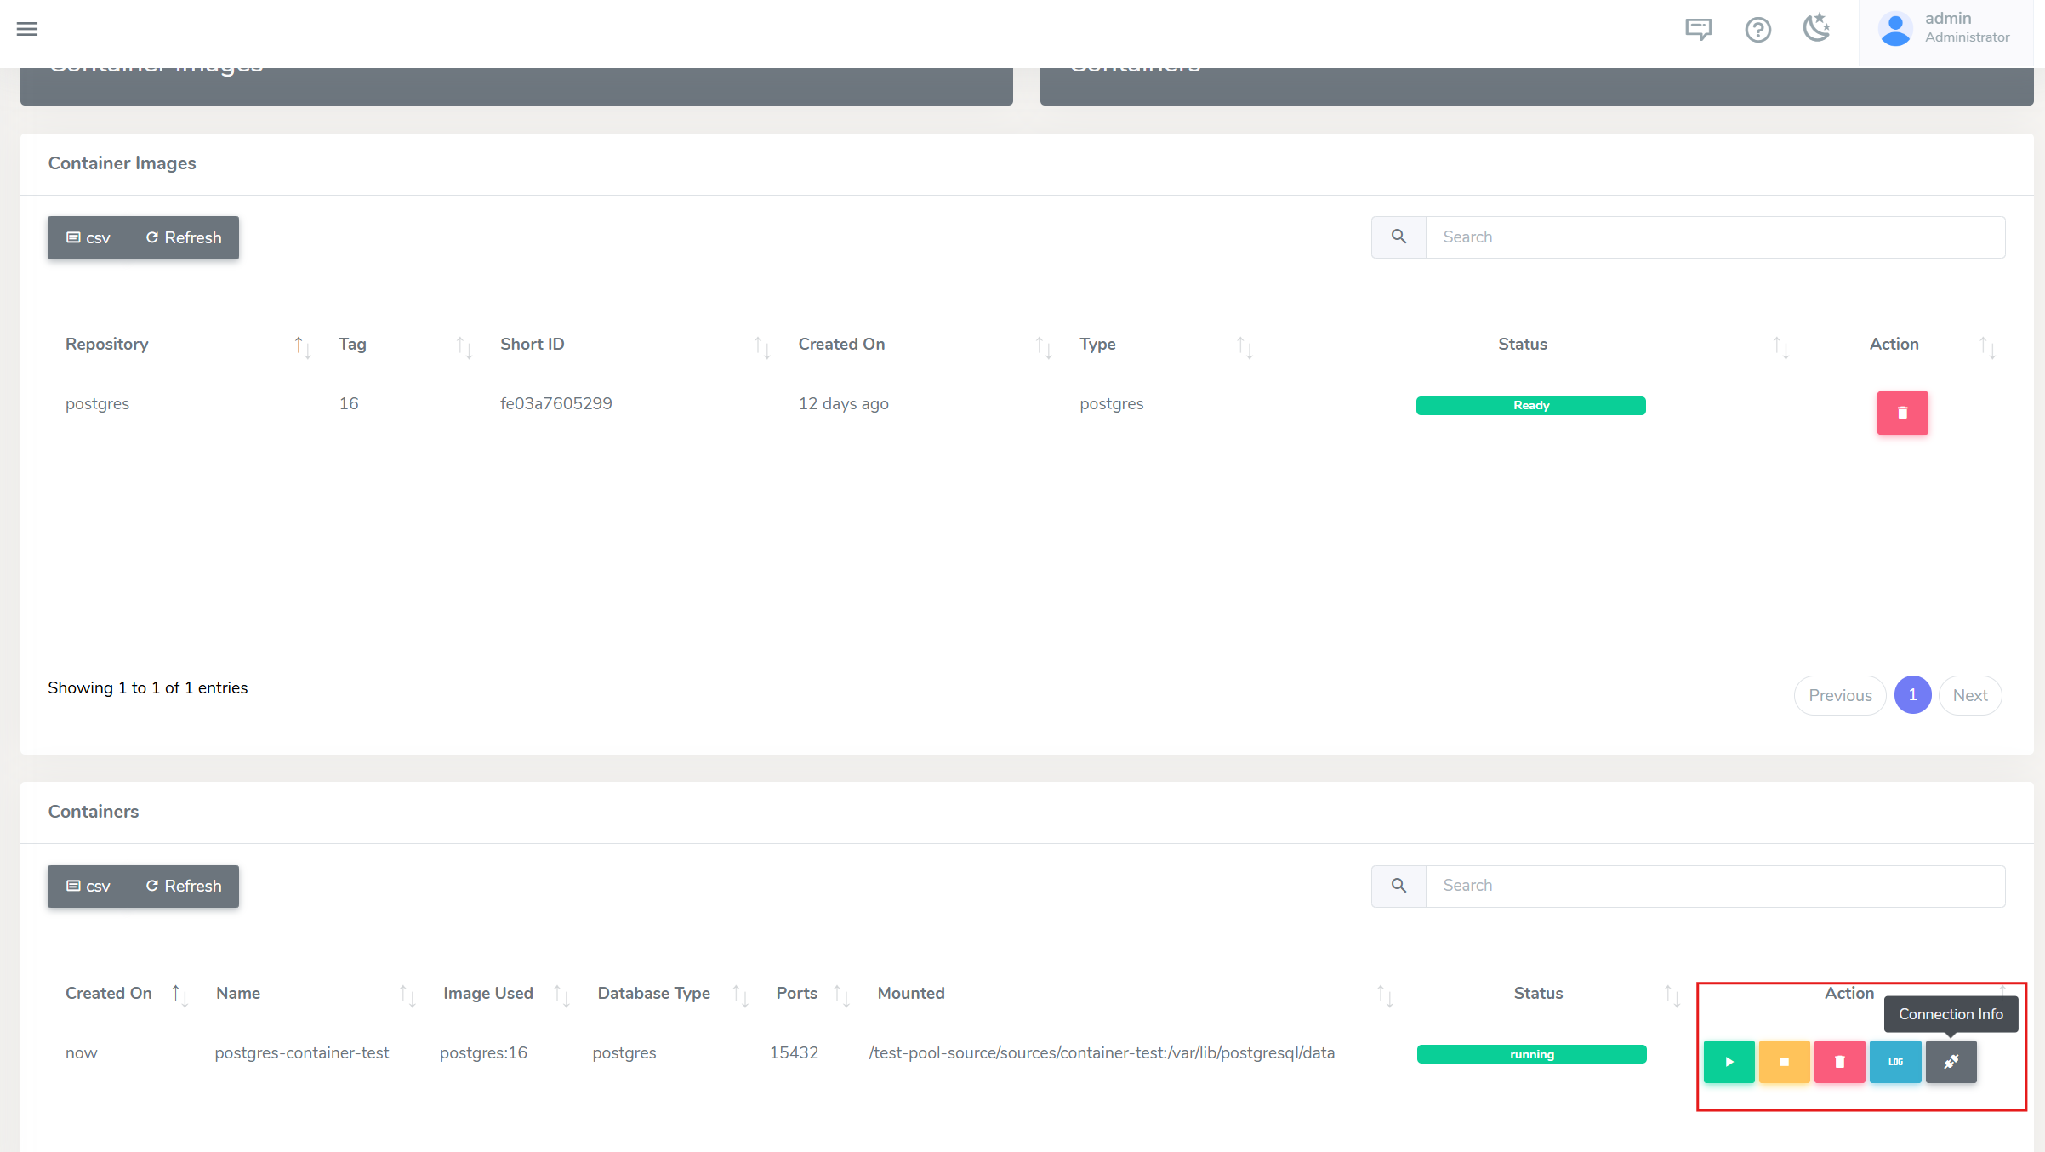The image size is (2045, 1152).
Task: Export Containers table as csv
Action: [88, 887]
